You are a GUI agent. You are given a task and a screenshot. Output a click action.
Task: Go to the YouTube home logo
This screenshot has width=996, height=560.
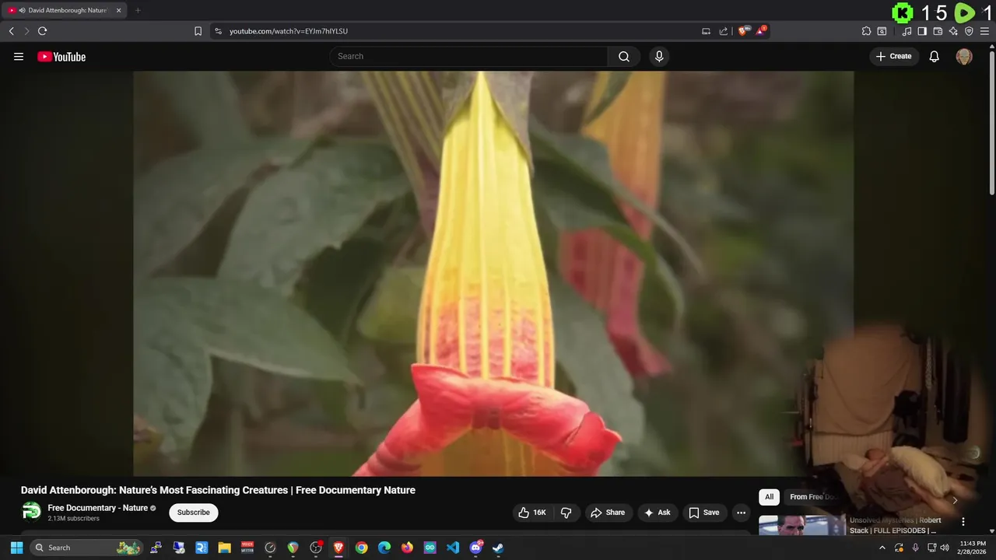tap(61, 56)
